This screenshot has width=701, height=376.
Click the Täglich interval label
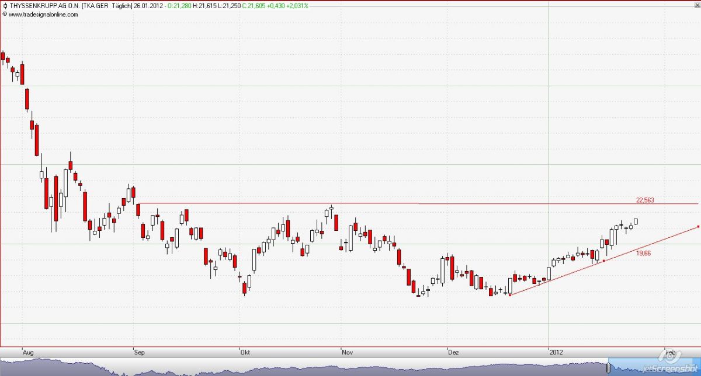coord(120,6)
